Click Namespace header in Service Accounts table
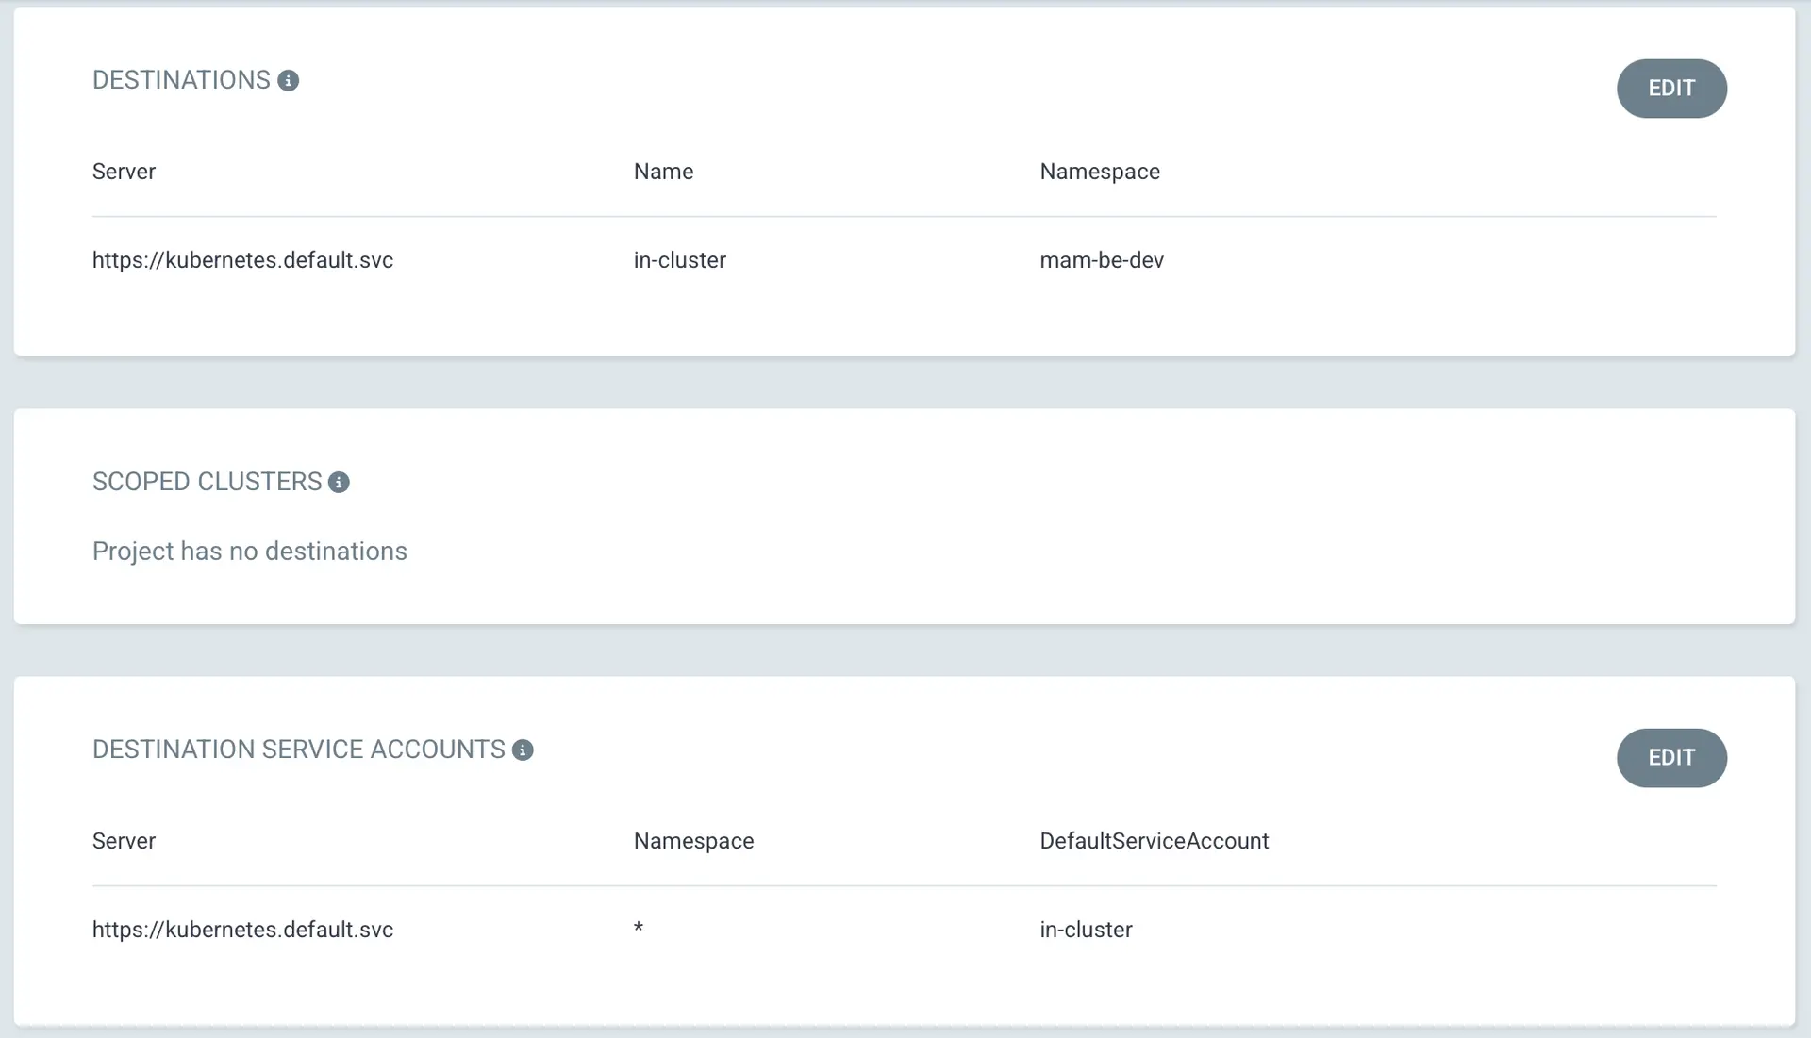1811x1038 pixels. tap(693, 841)
